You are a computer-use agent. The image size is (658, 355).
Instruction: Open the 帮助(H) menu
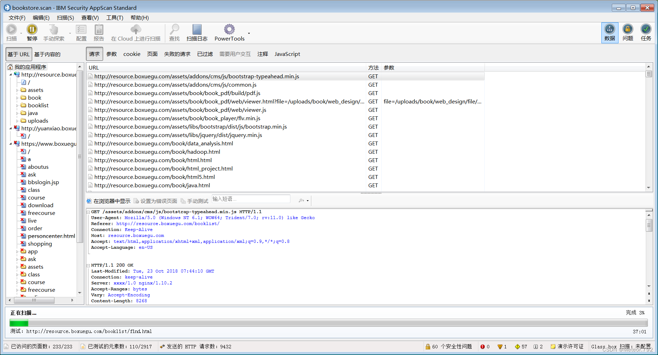(139, 18)
